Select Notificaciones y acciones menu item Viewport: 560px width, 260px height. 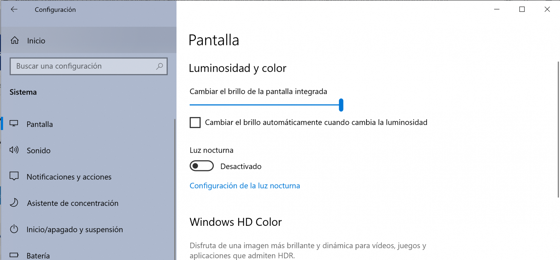click(69, 177)
